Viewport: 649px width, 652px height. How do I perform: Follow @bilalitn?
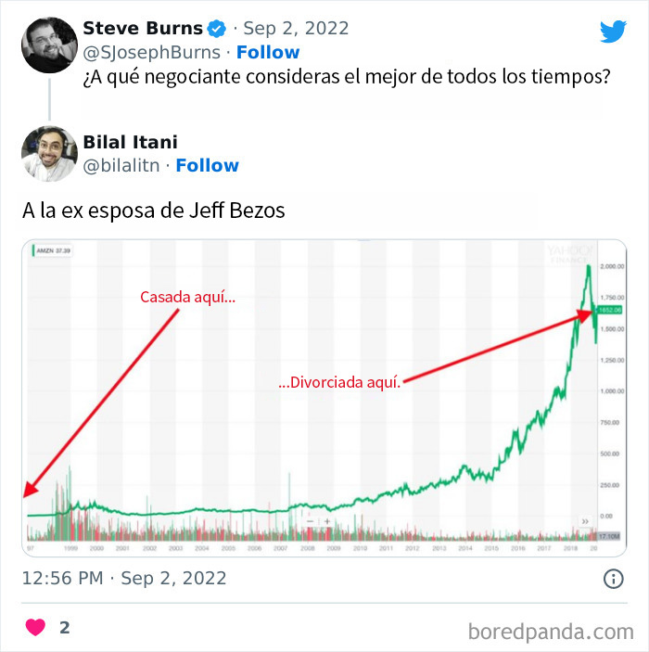coord(207,165)
